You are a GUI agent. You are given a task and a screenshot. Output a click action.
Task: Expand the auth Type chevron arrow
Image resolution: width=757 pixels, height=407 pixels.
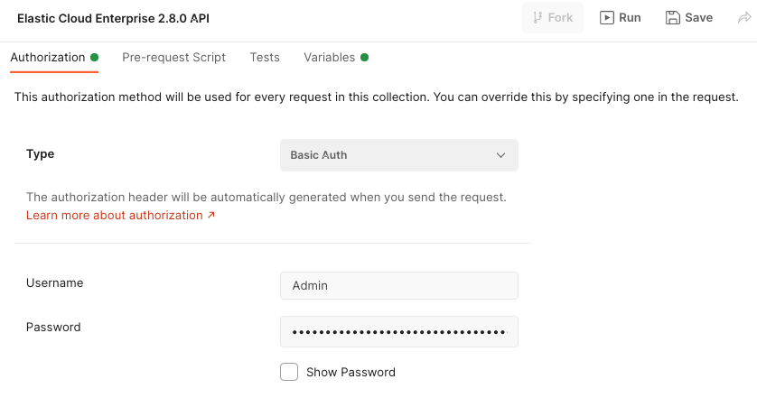tap(501, 155)
